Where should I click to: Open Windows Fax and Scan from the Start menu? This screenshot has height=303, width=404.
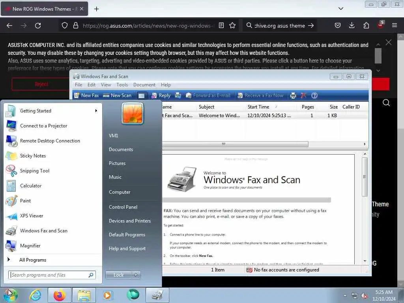(x=53, y=230)
